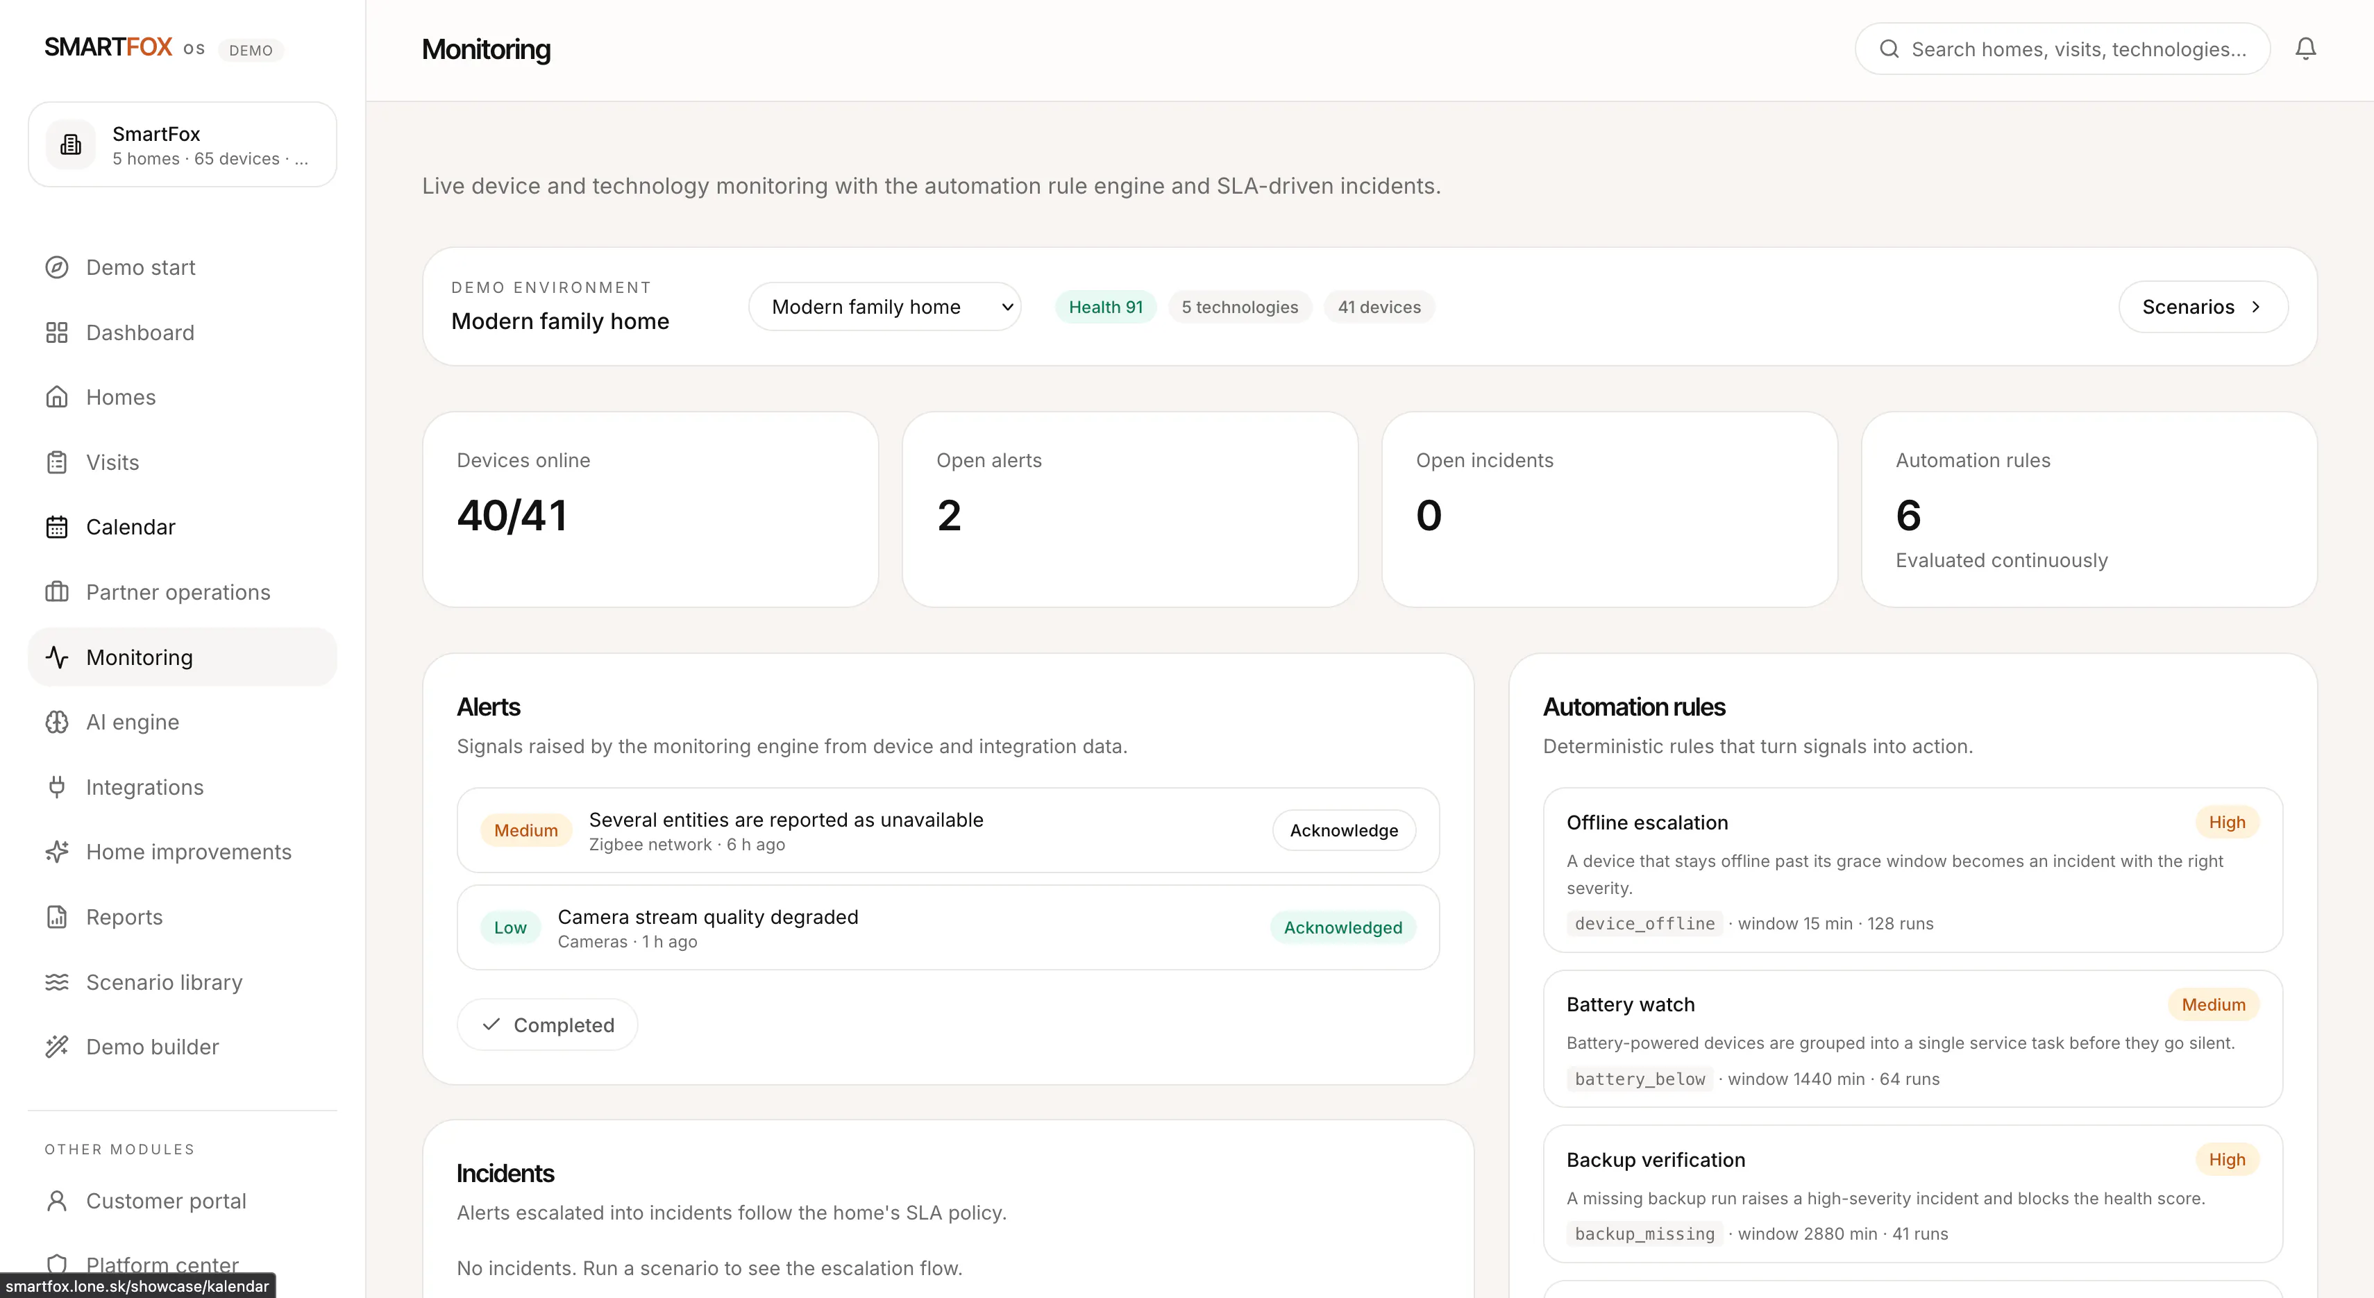Click the backup_missing trigger code label
This screenshot has width=2374, height=1298.
(1644, 1233)
